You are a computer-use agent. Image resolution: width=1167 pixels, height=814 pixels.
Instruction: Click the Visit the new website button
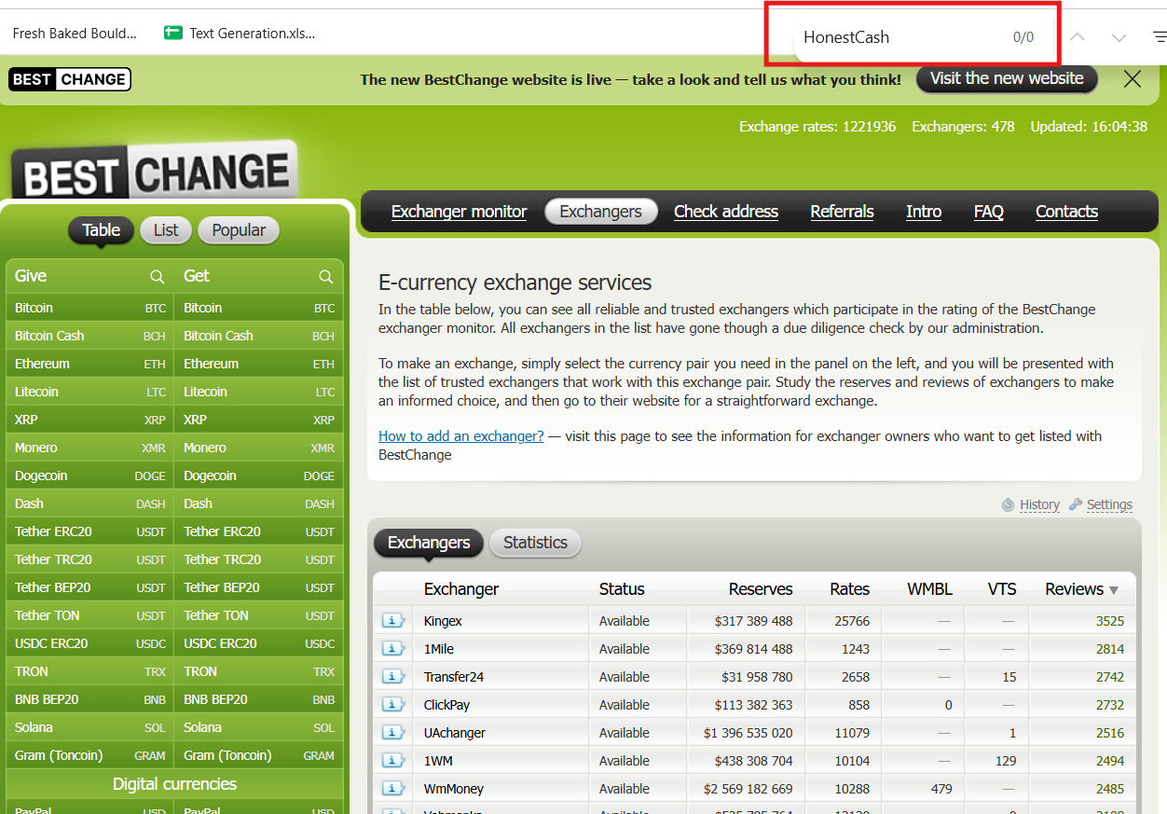click(x=1007, y=79)
